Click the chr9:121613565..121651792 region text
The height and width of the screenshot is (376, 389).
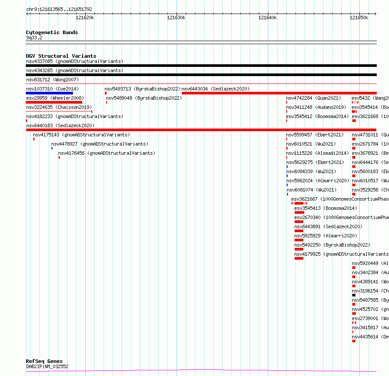click(59, 9)
